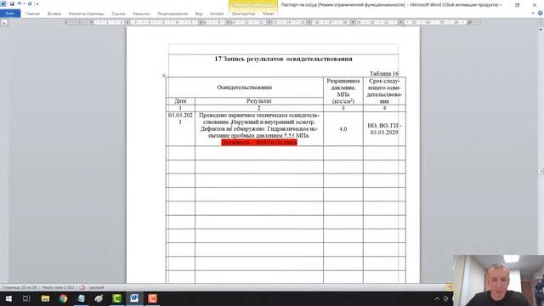Open Google Chrome from the taskbar
The width and height of the screenshot is (544, 306).
[x=63, y=298]
